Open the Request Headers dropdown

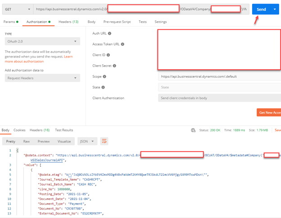click(42, 78)
